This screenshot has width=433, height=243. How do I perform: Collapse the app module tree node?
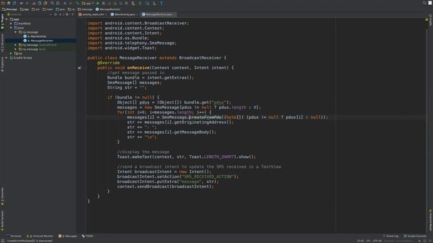7,20
